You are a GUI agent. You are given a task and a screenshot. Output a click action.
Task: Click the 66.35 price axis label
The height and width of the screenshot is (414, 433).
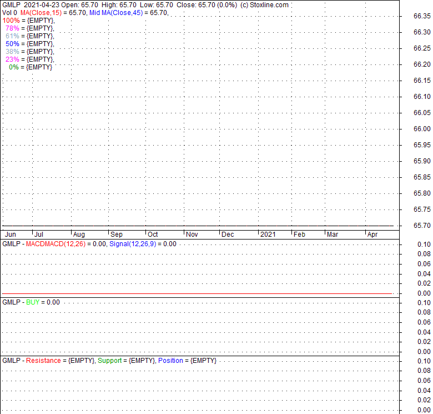coord(422,16)
